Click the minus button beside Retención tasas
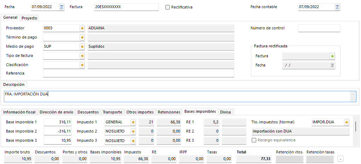Screen dimensions: 361x164 340,159
